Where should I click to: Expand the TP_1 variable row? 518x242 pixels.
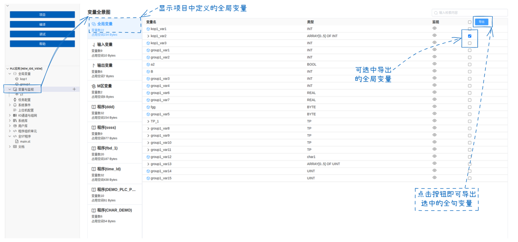pyautogui.click(x=148, y=121)
